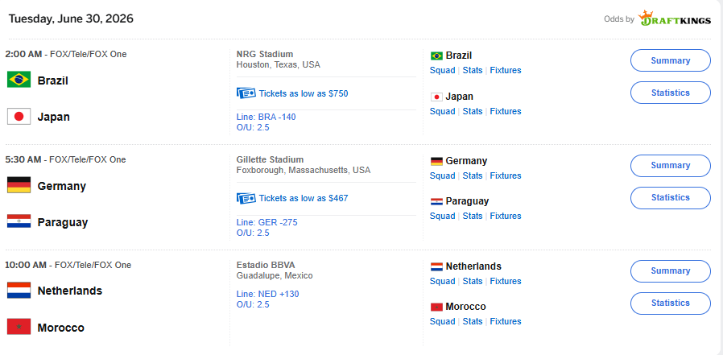Open Morocco Fixtures link
Screen dimensions: 723x355
click(x=506, y=321)
